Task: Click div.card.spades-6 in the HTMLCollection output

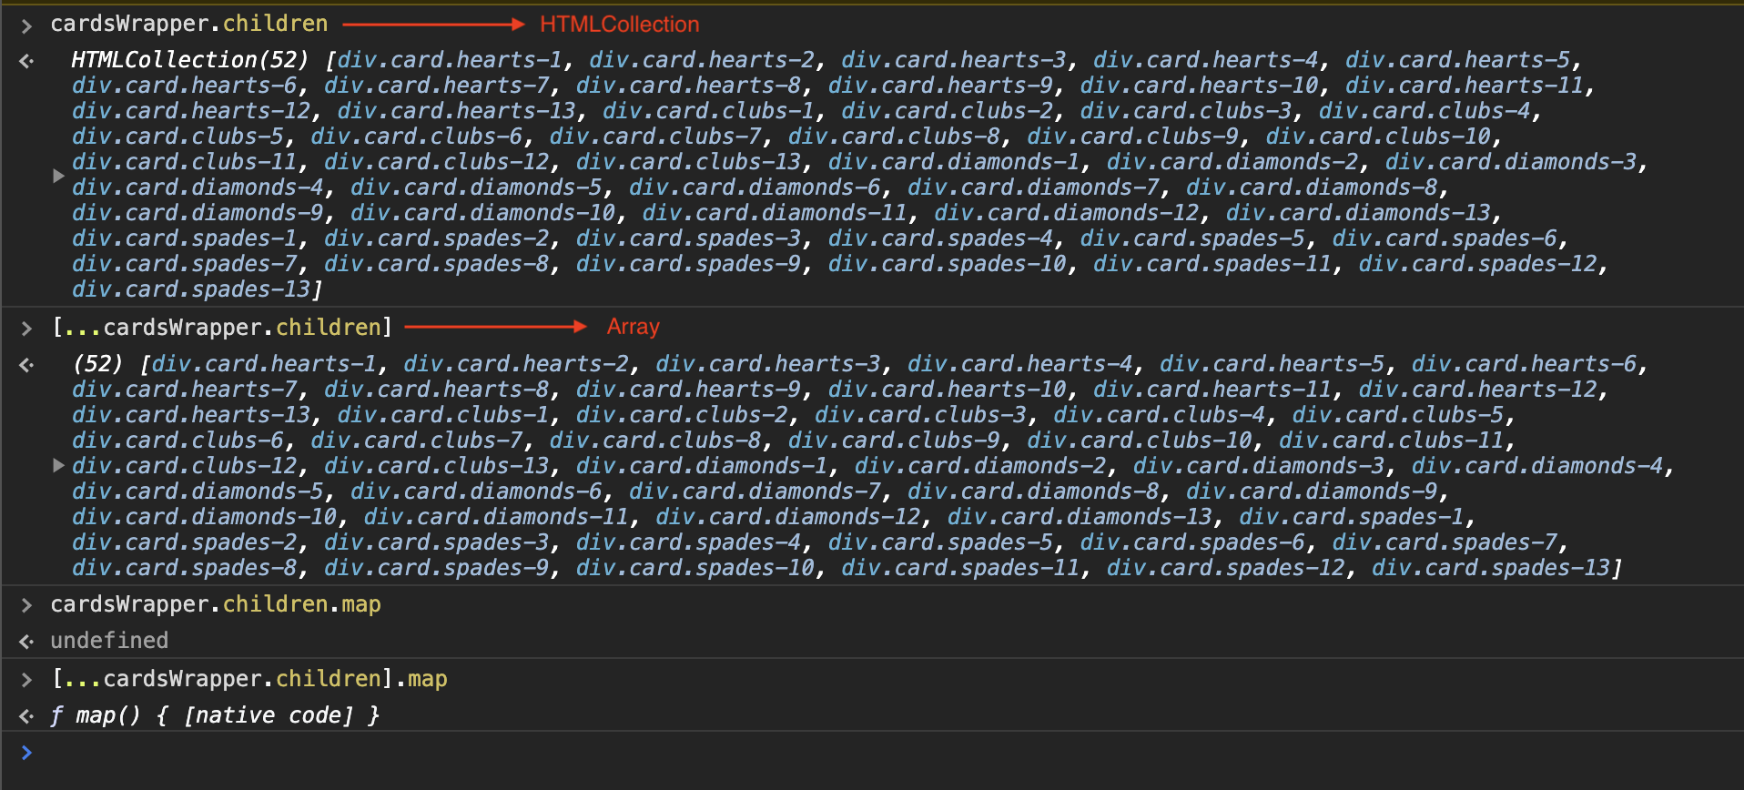Action: click(x=1445, y=238)
